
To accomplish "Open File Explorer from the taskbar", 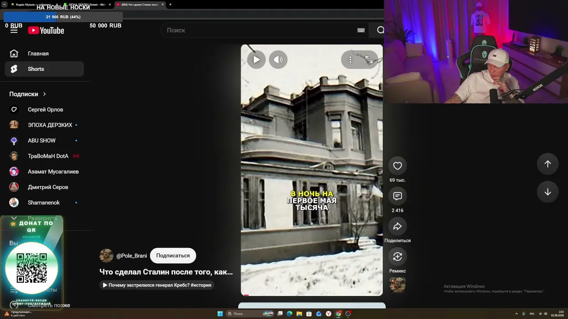I will 299,314.
